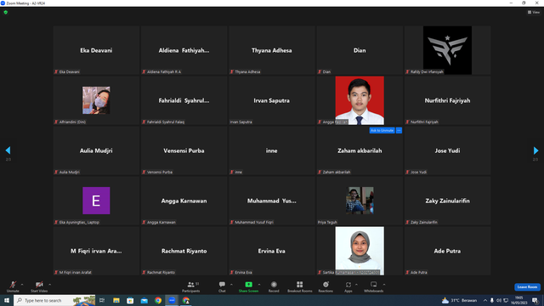Open second Chrome icon on taskbar

(186, 300)
